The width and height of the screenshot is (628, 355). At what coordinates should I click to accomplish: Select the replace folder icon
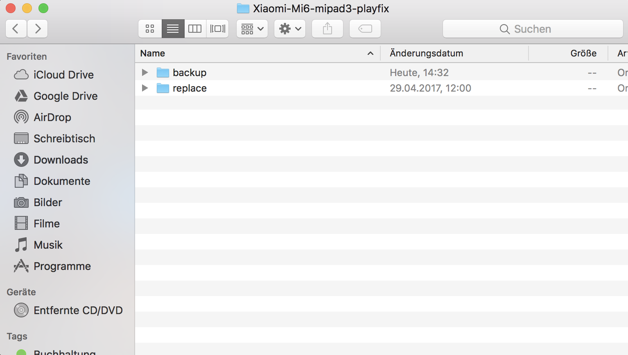click(x=163, y=88)
